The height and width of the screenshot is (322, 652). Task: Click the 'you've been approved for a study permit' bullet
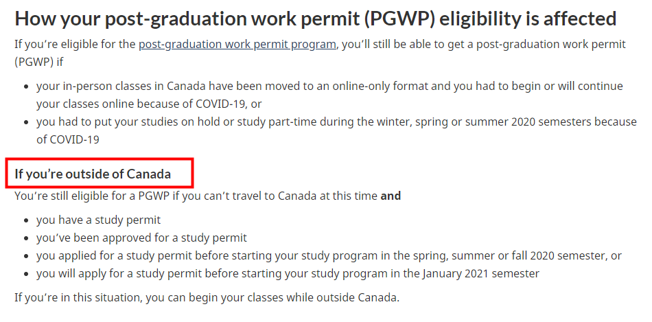click(141, 238)
